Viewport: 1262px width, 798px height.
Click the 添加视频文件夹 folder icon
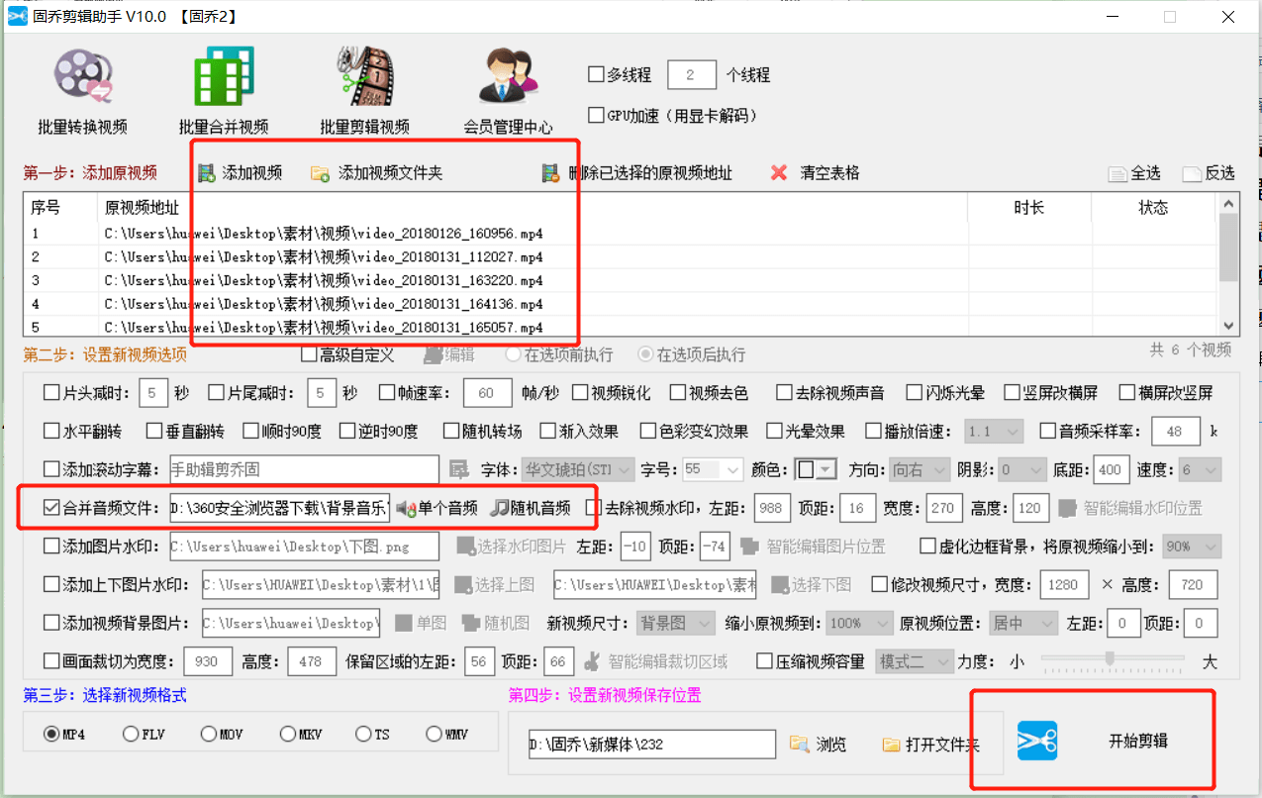tap(320, 173)
